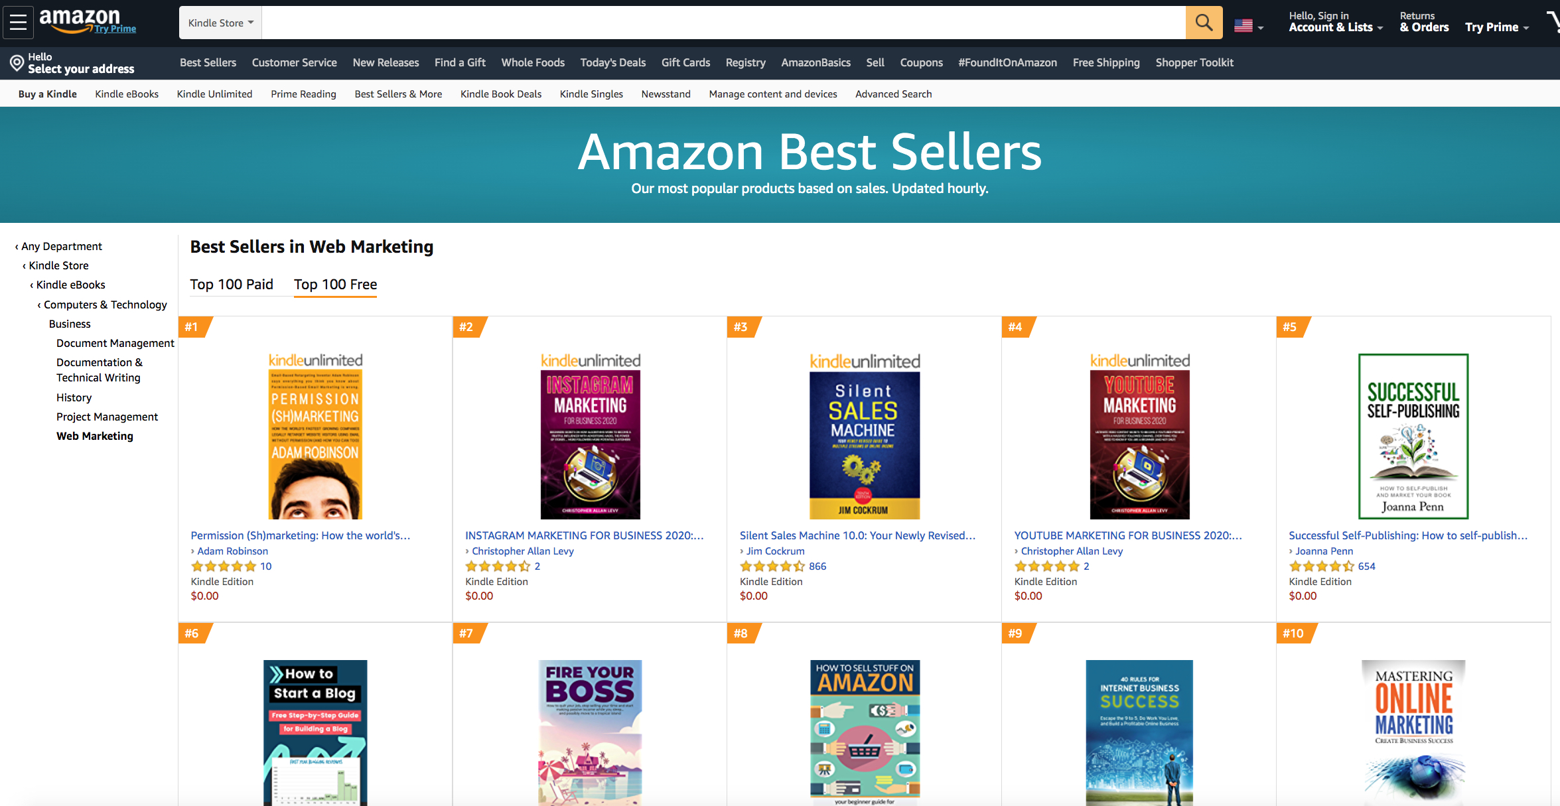
Task: Click the Amazon logo
Action: point(88,21)
